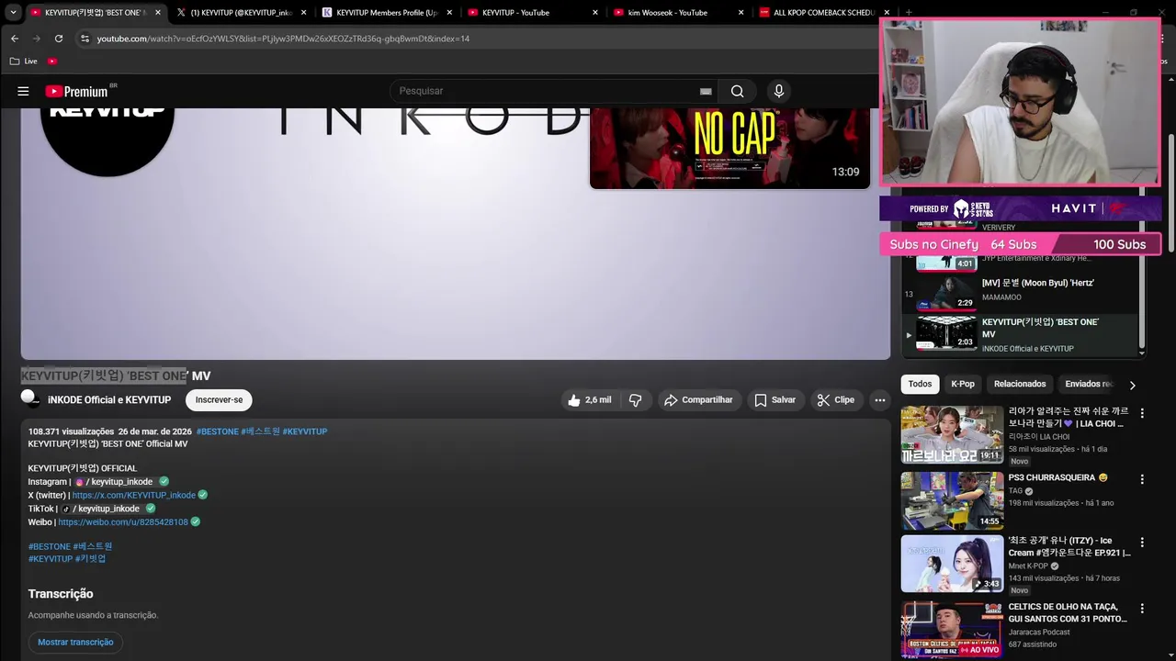Open options menu for LIA CHOI video
1176x661 pixels.
click(x=1142, y=413)
